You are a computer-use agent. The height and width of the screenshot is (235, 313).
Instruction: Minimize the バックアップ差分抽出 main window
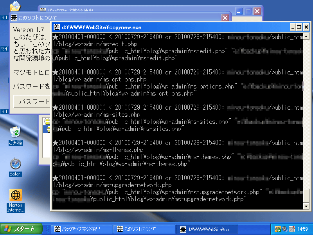(x=239, y=11)
